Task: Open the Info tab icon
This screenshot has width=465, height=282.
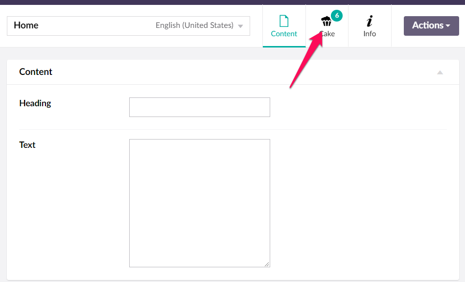Action: 370,21
